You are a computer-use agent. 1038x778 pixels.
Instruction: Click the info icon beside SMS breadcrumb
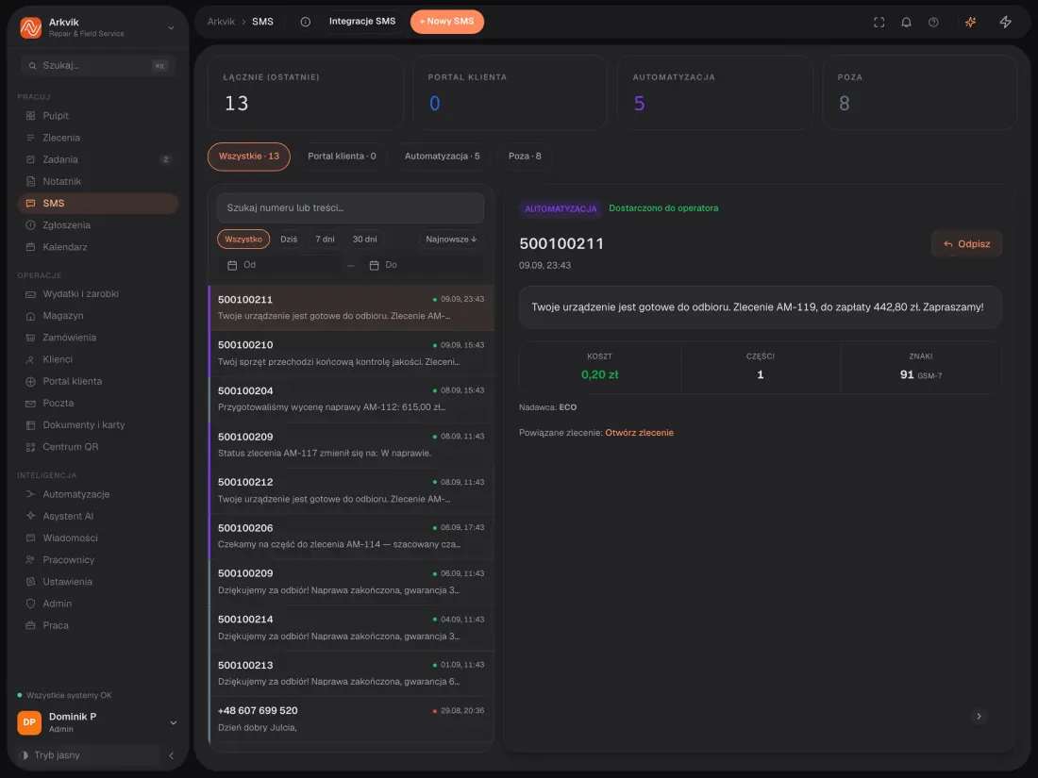point(305,22)
